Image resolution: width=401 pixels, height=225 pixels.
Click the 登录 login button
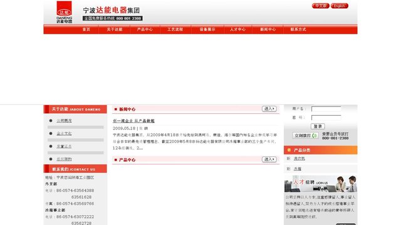(x=318, y=126)
